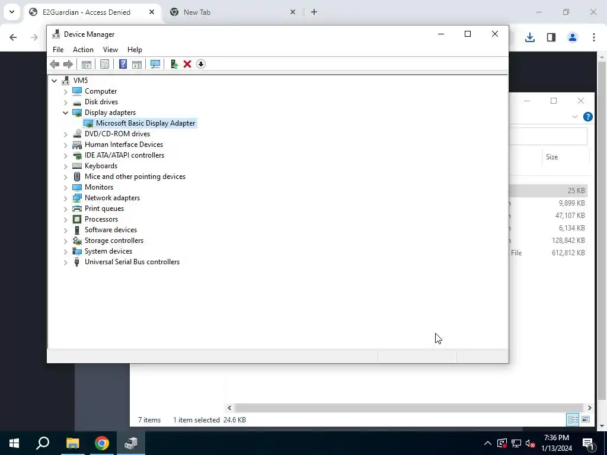Expand the Print queues node
Image resolution: width=607 pixels, height=455 pixels.
coord(65,209)
